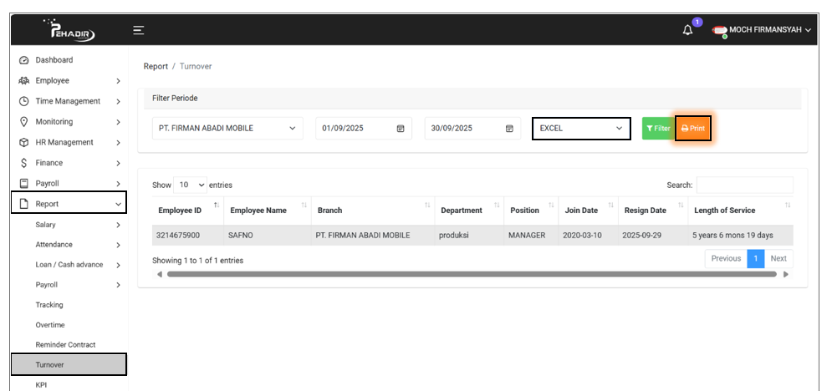The image size is (832, 391).
Task: Click the Report breadcrumb link
Action: 156,66
